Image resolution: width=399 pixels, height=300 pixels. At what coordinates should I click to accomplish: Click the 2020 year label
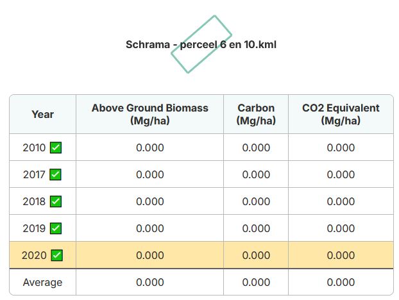coord(34,255)
